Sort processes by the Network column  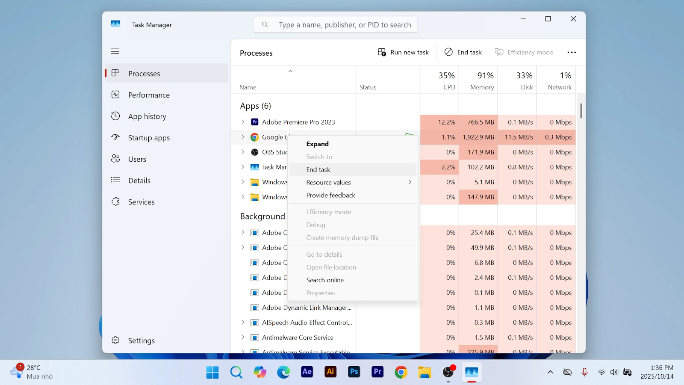pyautogui.click(x=556, y=80)
